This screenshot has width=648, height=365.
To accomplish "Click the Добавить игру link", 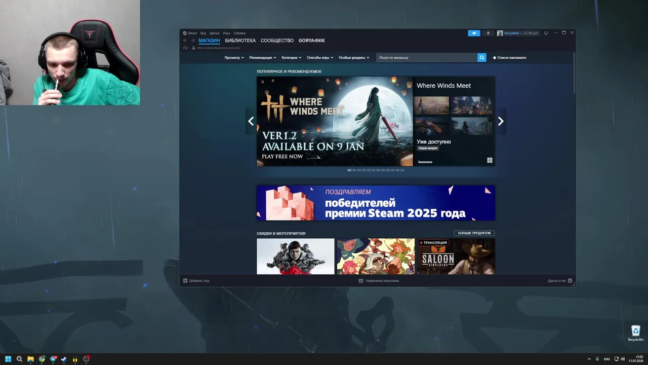I will [199, 280].
